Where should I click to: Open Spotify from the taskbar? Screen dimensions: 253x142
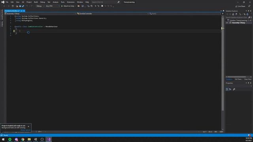[x=10, y=139]
